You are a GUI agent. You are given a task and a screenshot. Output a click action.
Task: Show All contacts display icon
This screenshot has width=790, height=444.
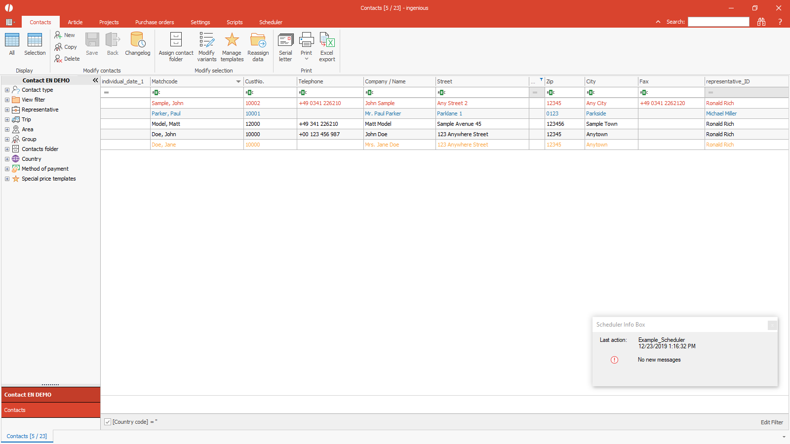tap(12, 40)
